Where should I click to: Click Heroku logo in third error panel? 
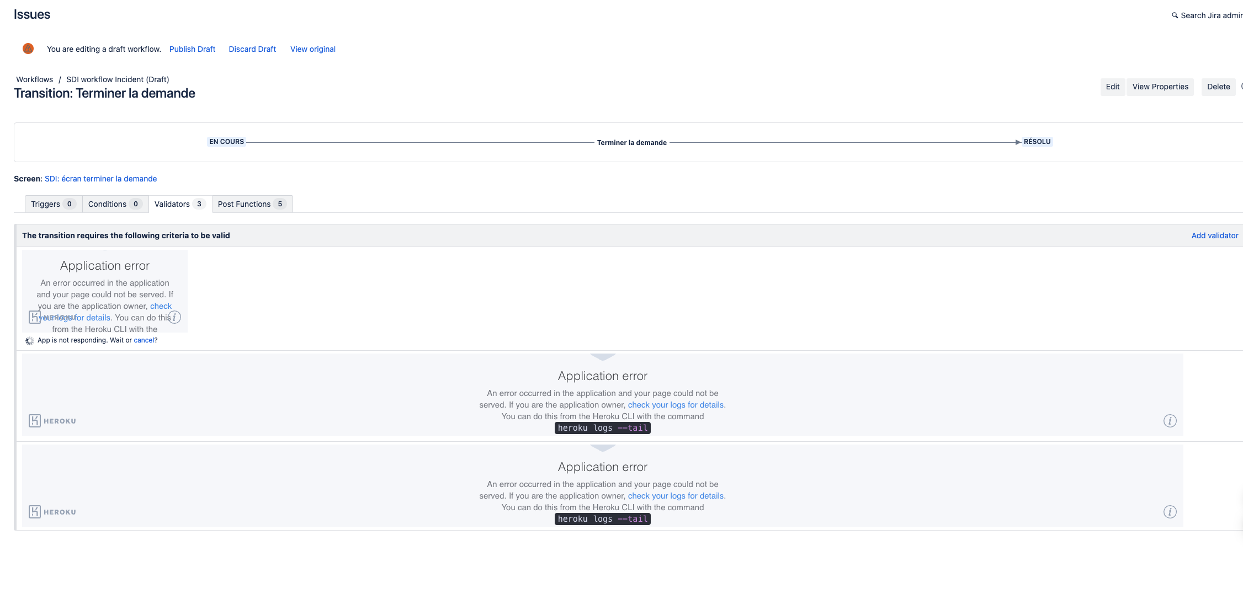[52, 512]
